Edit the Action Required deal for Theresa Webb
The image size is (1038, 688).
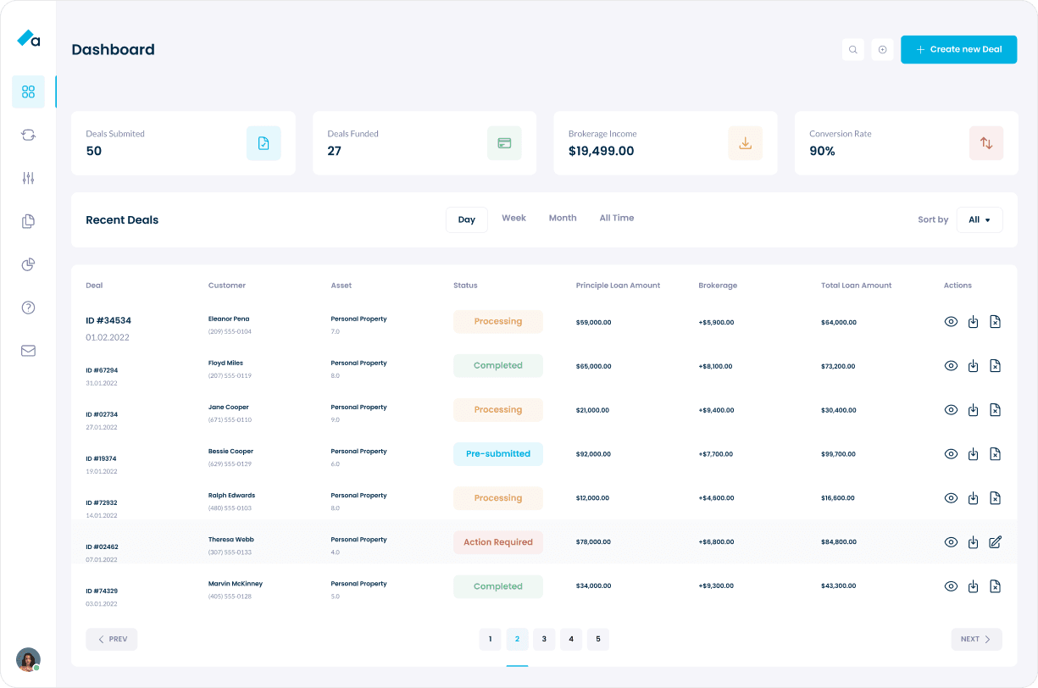click(996, 542)
